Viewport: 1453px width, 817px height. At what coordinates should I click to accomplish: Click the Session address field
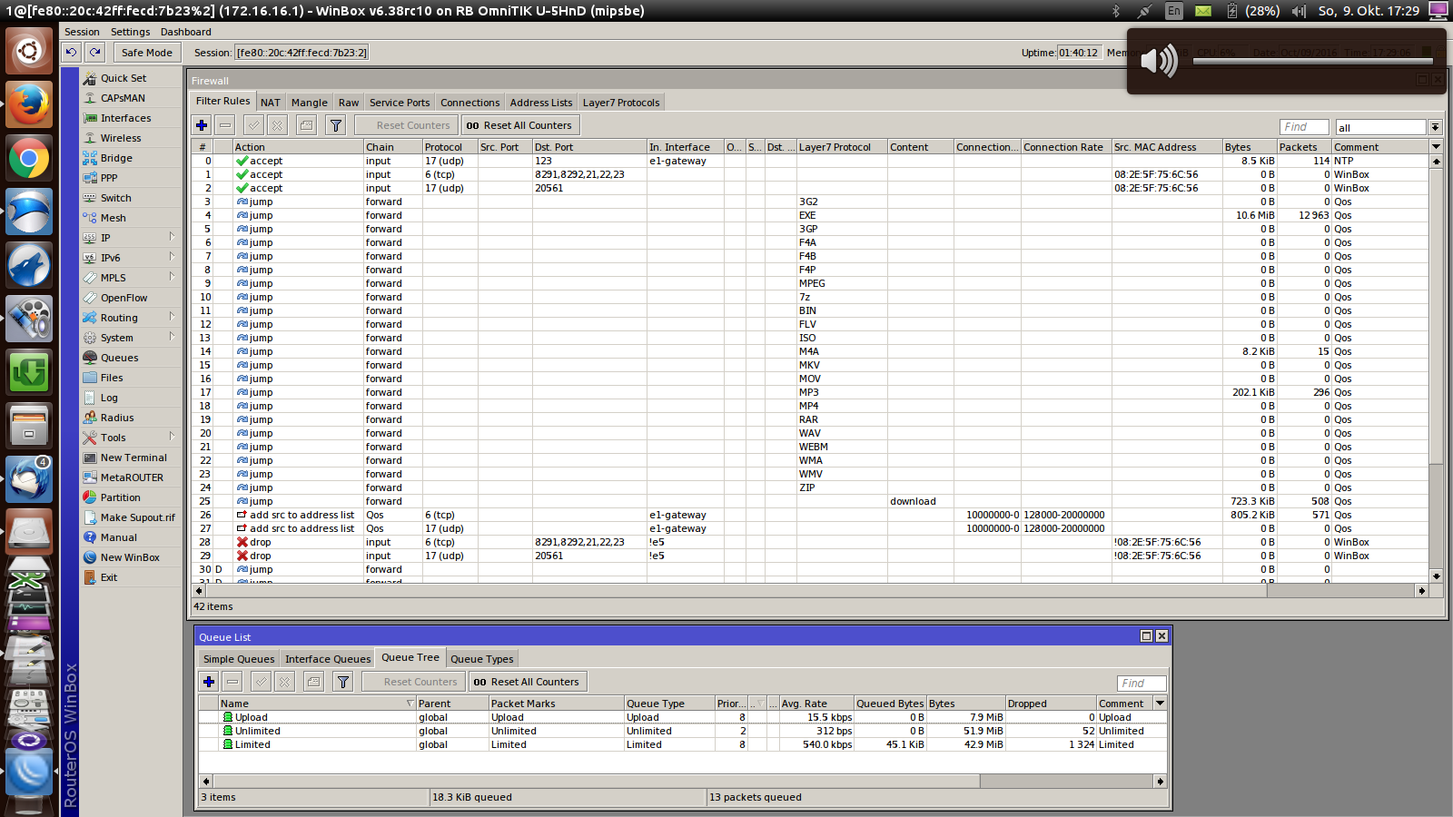coord(301,53)
